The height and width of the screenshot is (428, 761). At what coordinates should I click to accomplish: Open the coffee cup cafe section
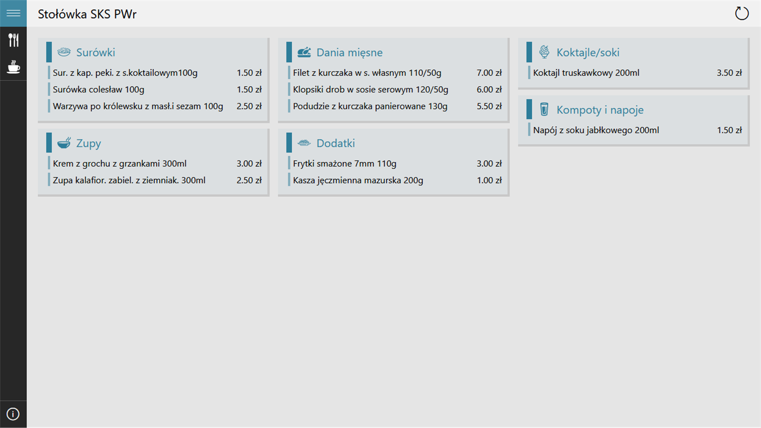click(x=13, y=67)
